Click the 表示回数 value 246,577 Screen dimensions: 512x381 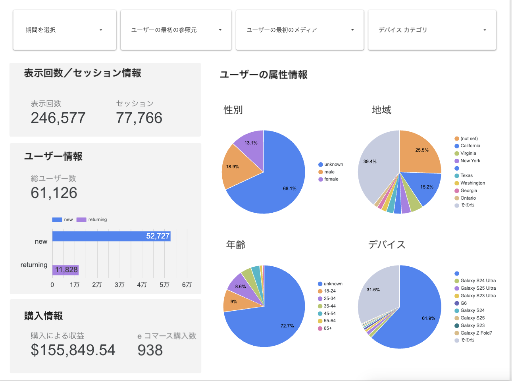point(58,118)
